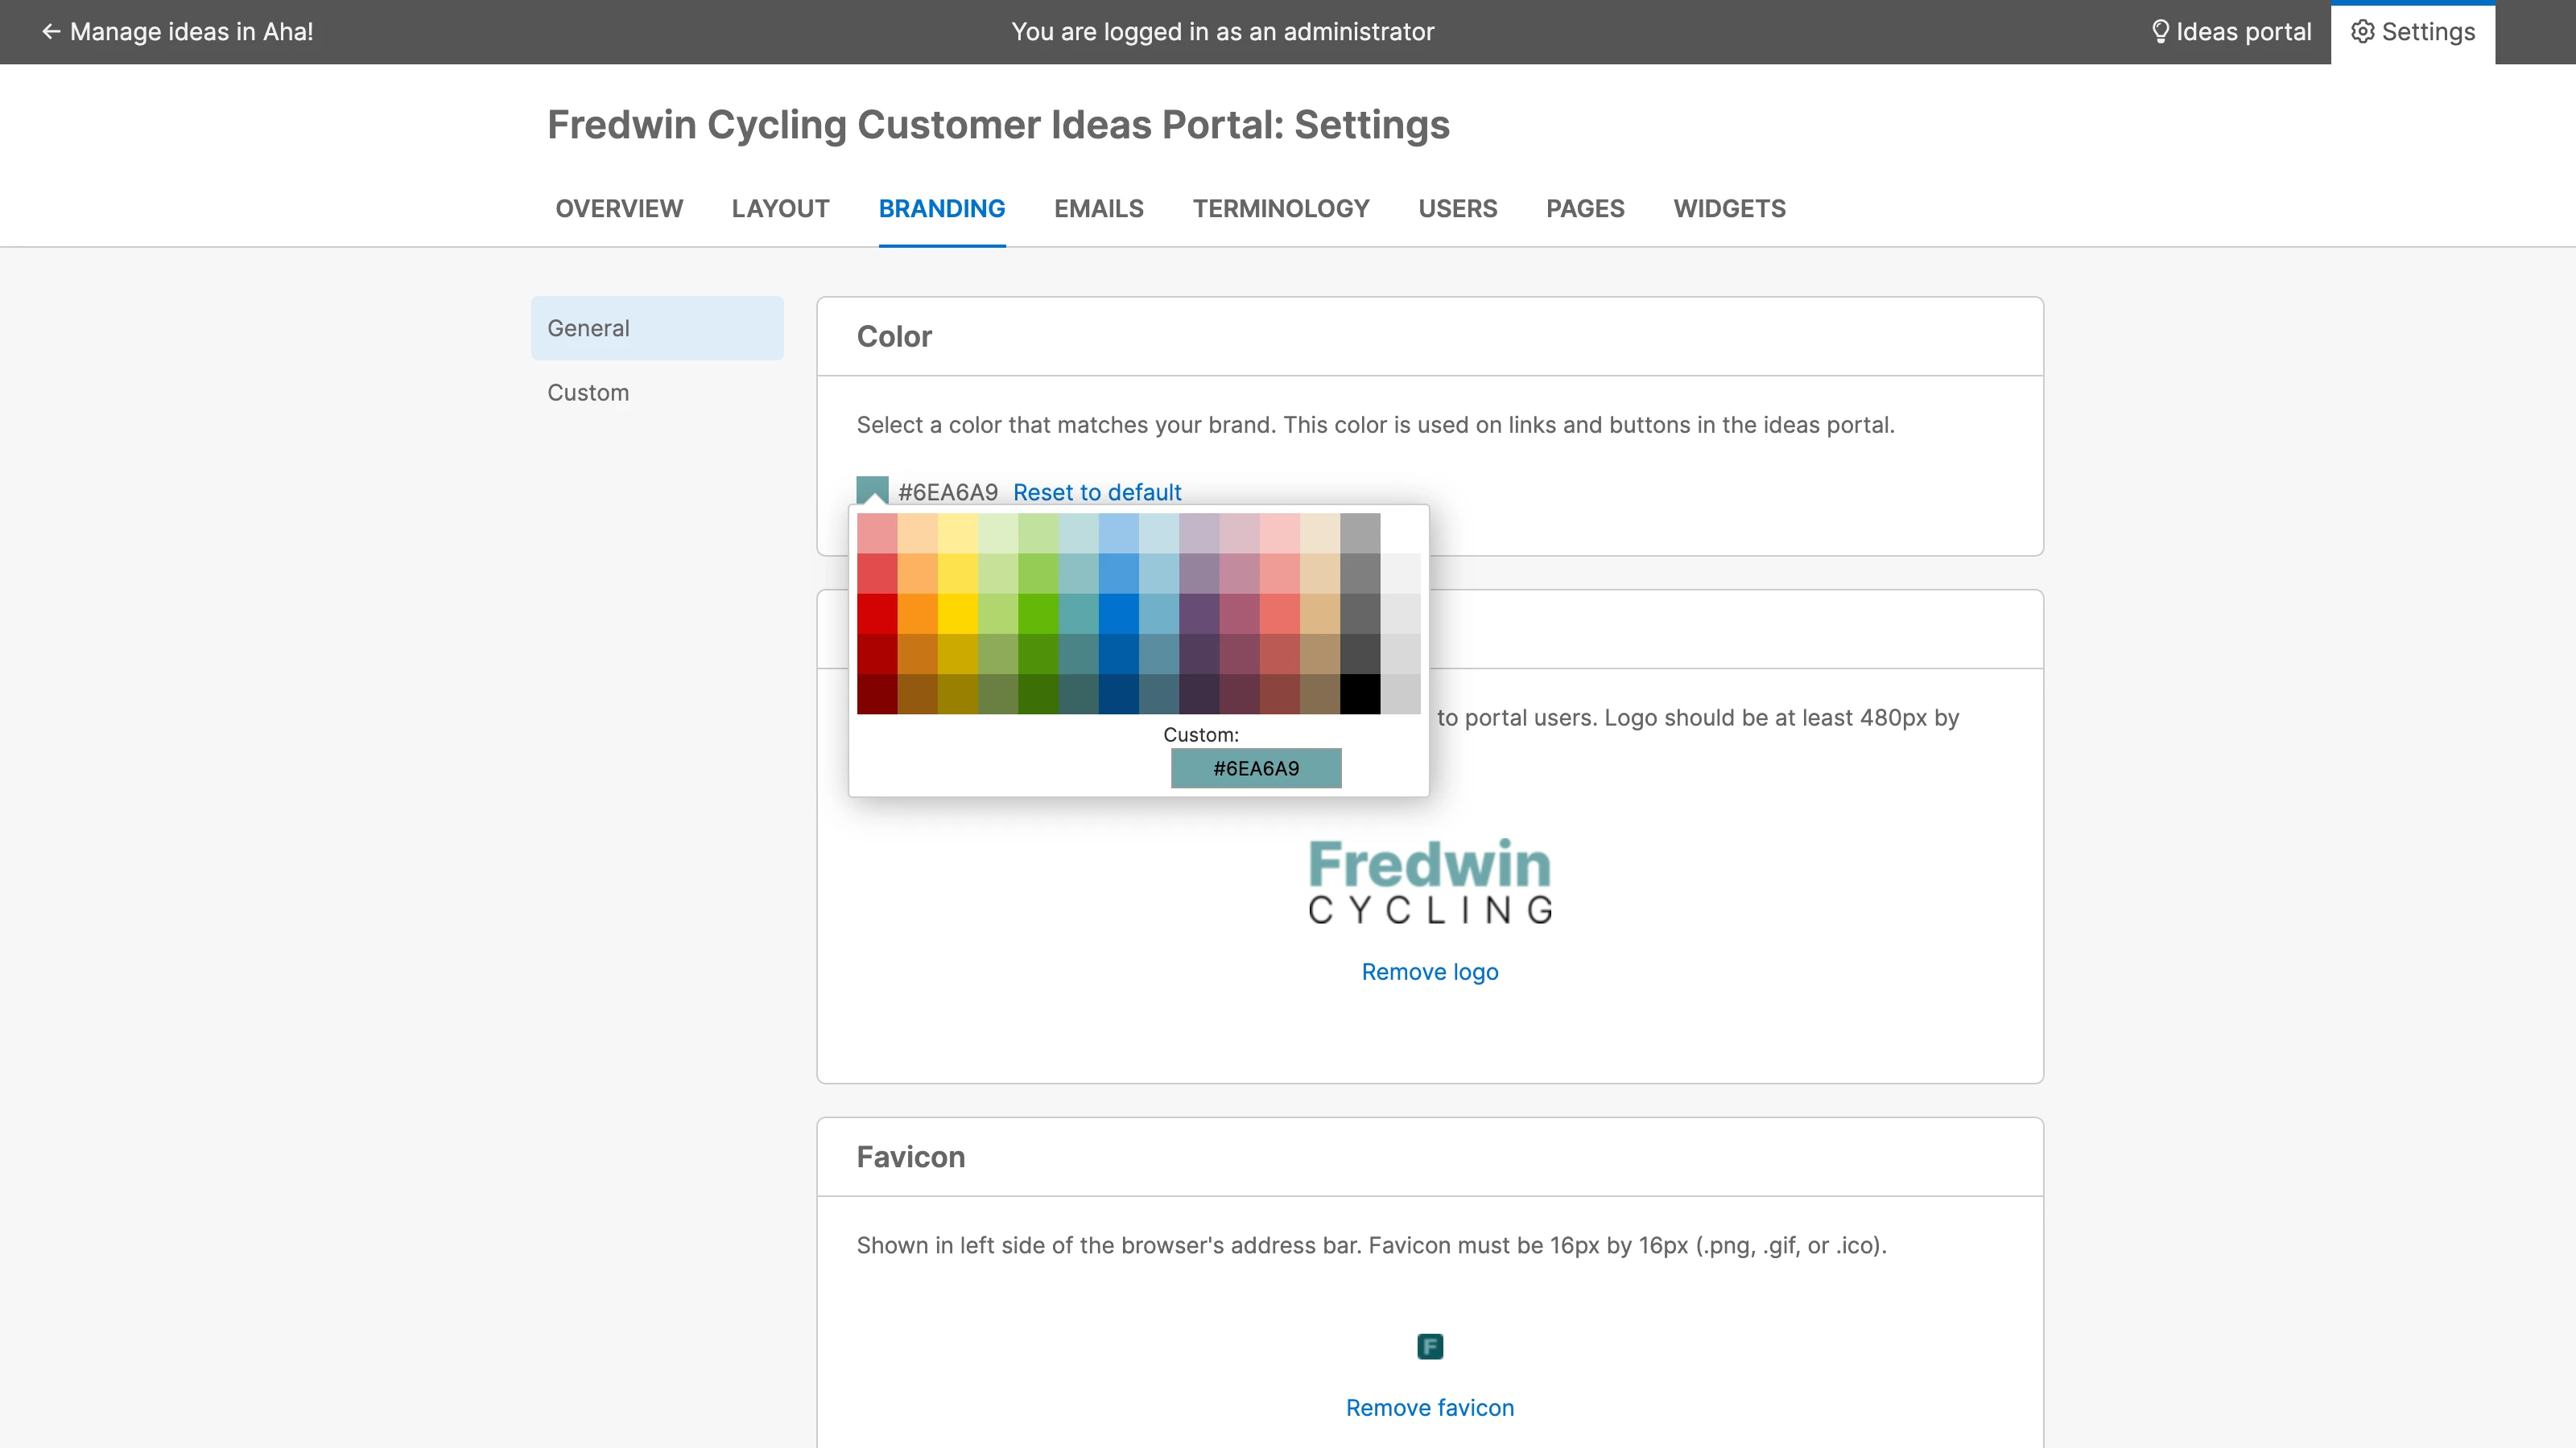Remove the current favicon
2576x1448 pixels.
pos(1430,1407)
